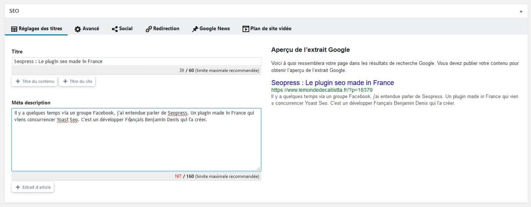Open the Plan de site vidéo tab

pyautogui.click(x=267, y=28)
